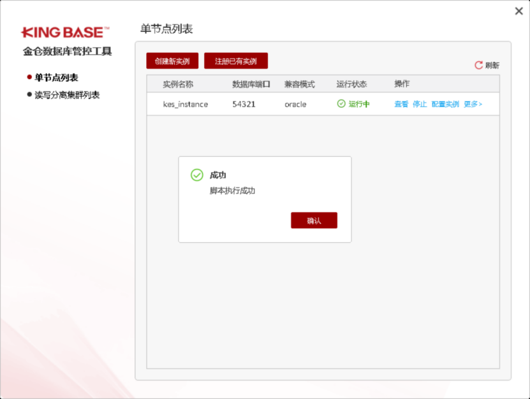Click the 运行状态 column header
530x399 pixels.
pos(351,84)
